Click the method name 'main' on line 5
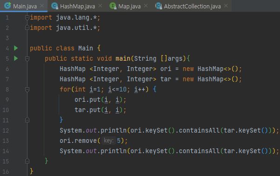The width and height of the screenshot is (280, 176). [x=123, y=58]
